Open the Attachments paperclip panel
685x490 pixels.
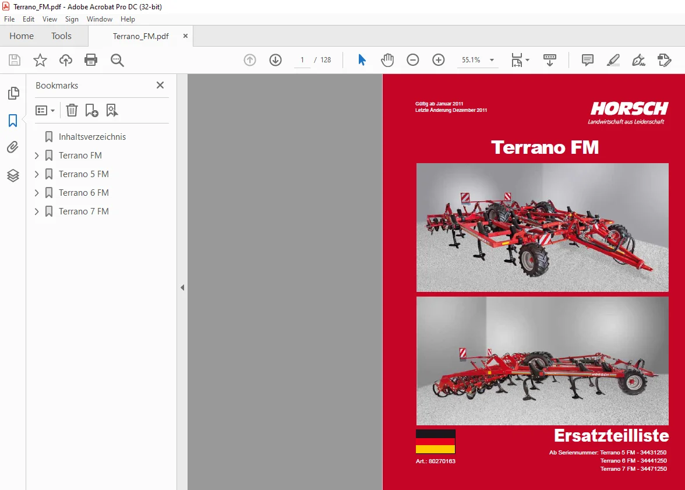[x=13, y=147]
